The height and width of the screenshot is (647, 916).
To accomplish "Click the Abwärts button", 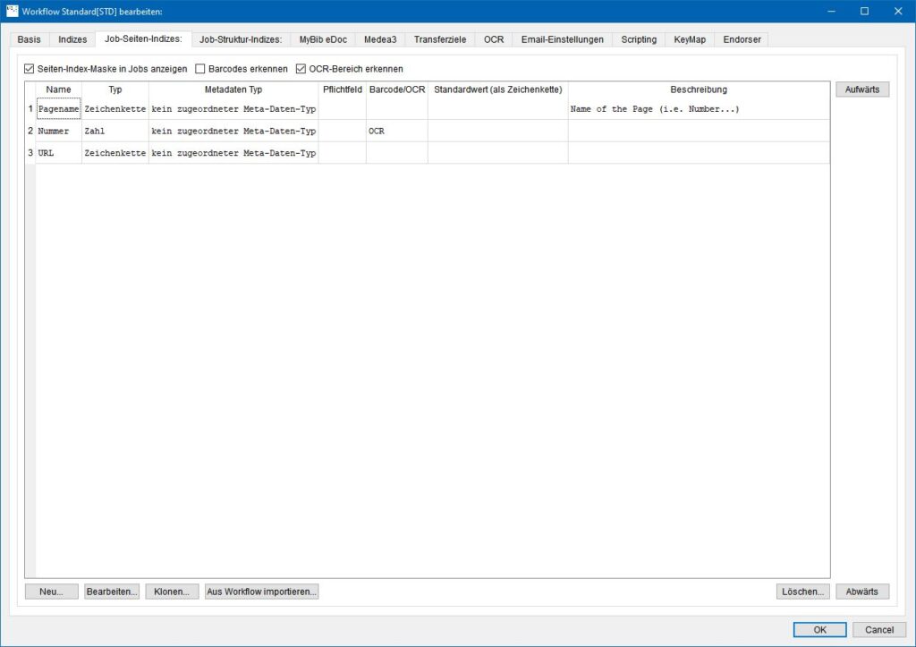I will coord(862,592).
